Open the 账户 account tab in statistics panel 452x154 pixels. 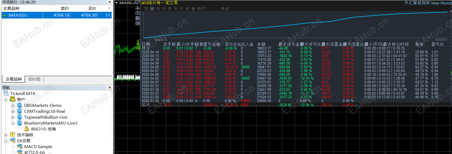pyautogui.click(x=201, y=9)
